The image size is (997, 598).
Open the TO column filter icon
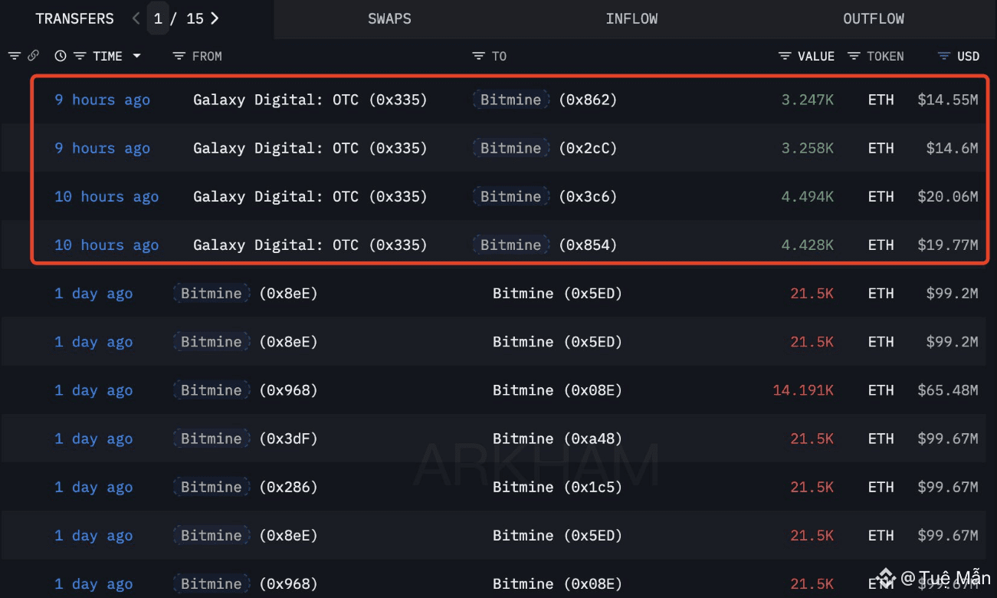click(x=479, y=56)
